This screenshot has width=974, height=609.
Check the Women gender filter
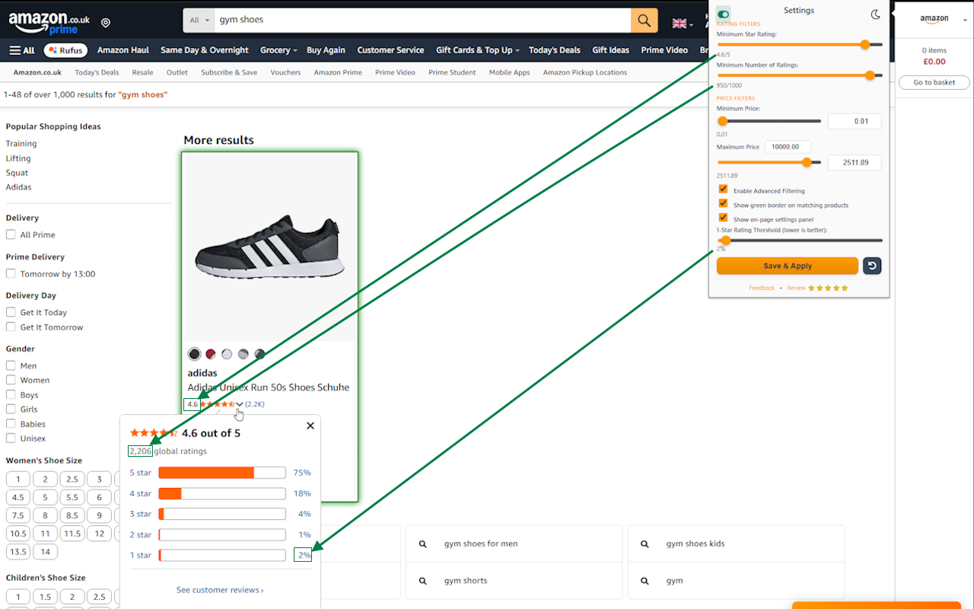coord(11,380)
